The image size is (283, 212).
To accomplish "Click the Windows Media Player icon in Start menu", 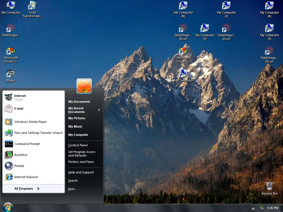I will (9, 122).
